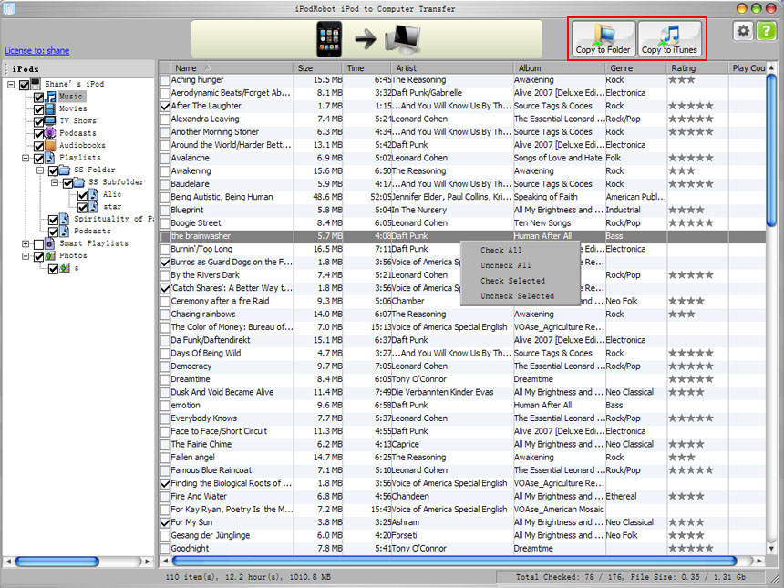Click the Spirituality playlist icon
This screenshot has width=784, height=588.
click(65, 219)
